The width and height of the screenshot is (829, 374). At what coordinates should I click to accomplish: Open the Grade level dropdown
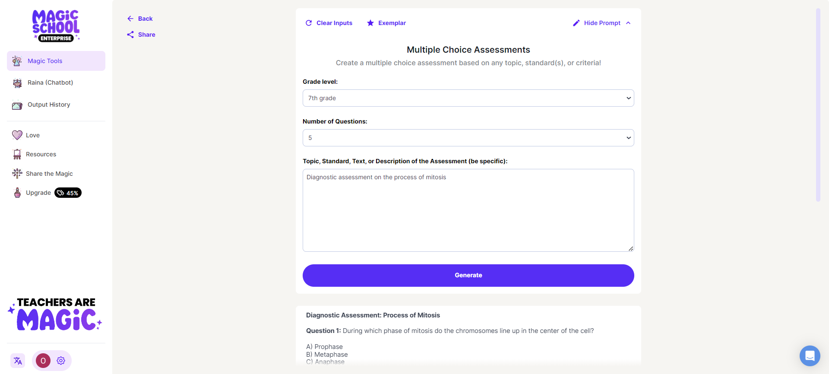tap(468, 98)
